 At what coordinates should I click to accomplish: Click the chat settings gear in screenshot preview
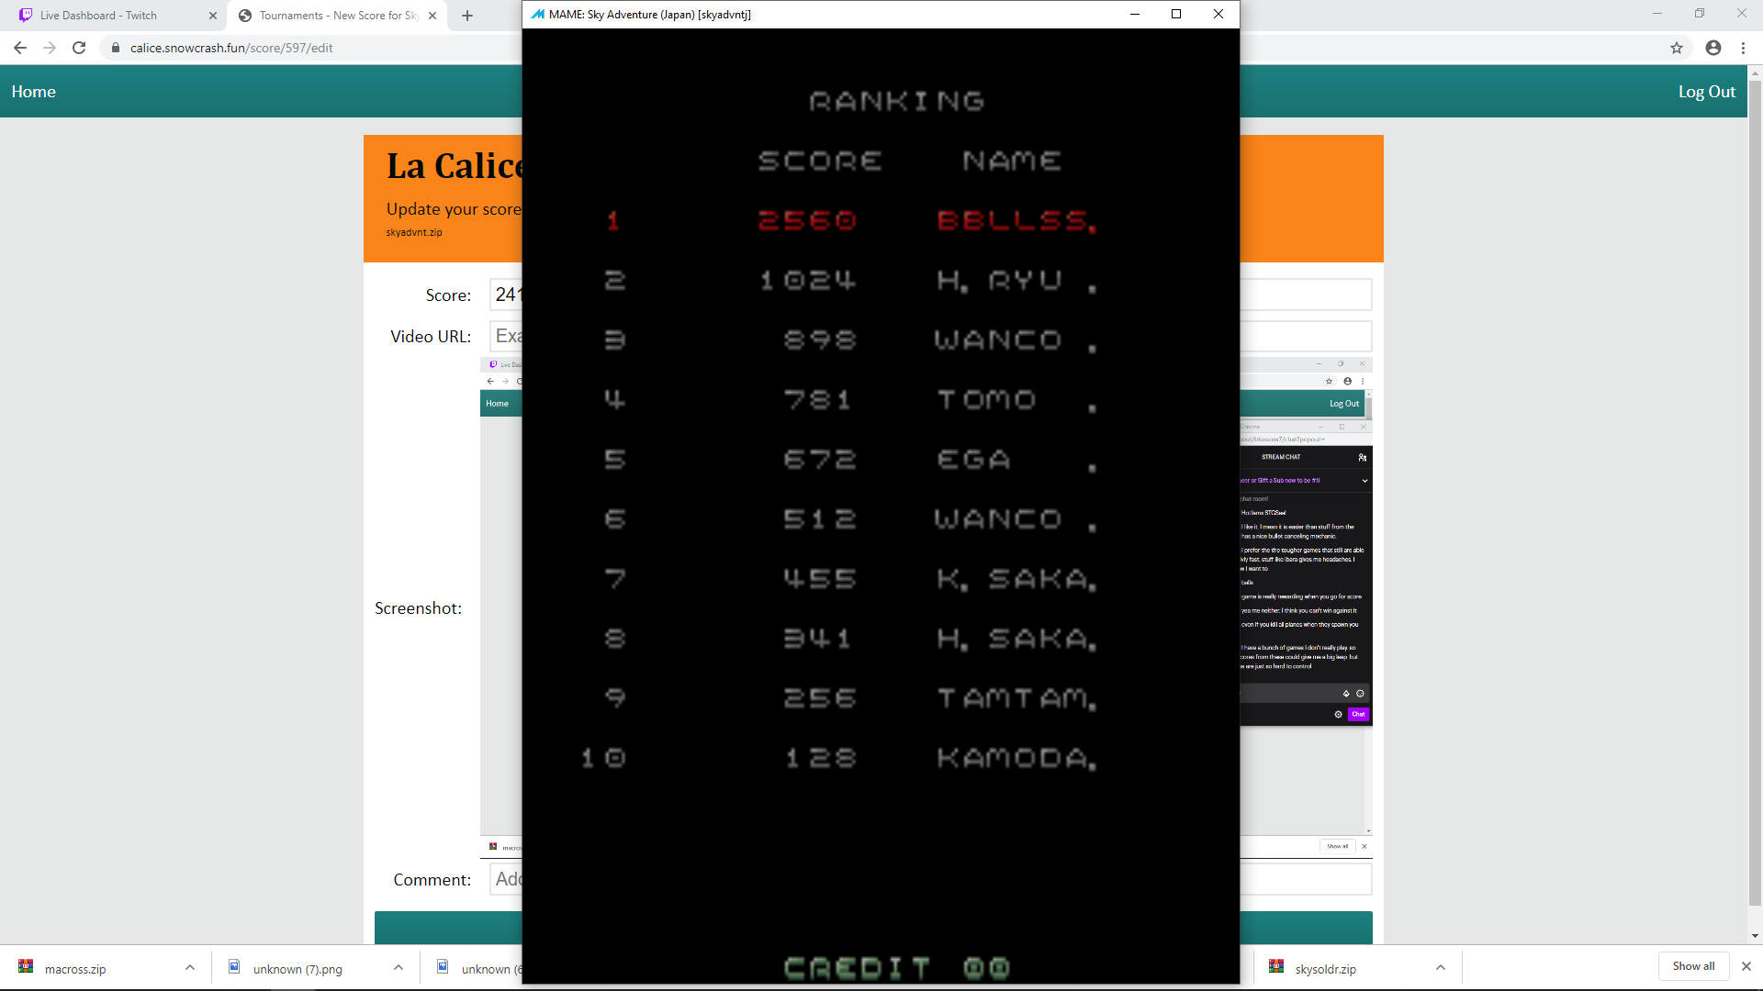click(x=1338, y=714)
